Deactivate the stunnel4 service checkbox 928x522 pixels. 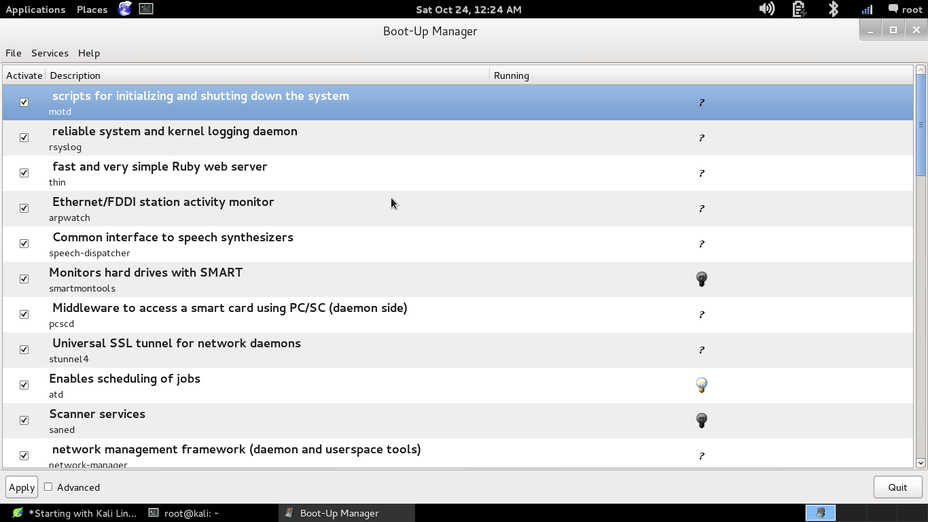click(x=24, y=350)
